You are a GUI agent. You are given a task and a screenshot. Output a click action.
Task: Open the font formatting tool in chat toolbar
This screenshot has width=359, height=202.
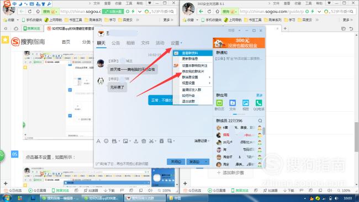coord(98,141)
